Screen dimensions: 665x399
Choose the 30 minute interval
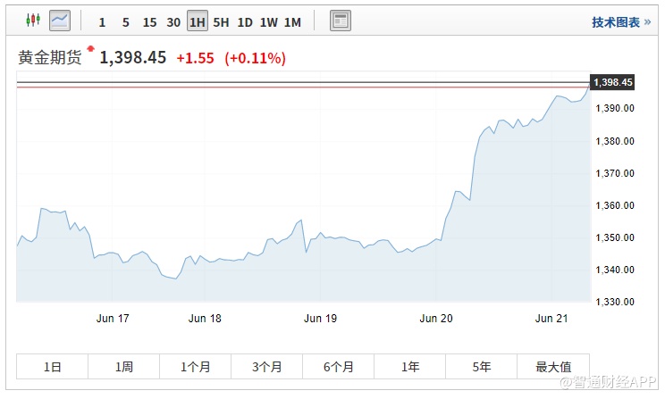pos(173,21)
